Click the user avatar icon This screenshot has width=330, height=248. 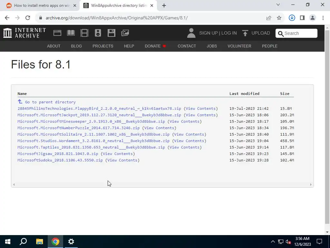(191, 33)
